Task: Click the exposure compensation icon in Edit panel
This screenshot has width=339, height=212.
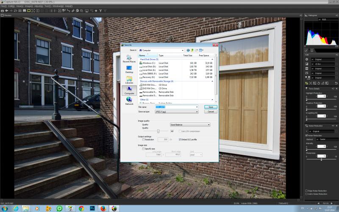Action: tap(306, 64)
